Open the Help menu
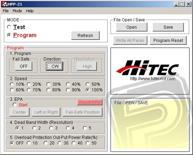The image size is (193, 155). 30,11
